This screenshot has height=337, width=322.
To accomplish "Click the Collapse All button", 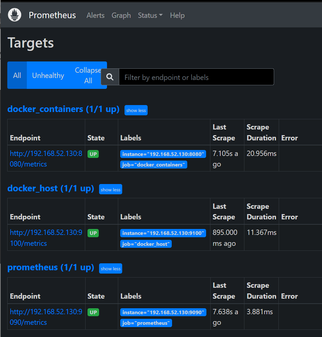I will pos(88,75).
